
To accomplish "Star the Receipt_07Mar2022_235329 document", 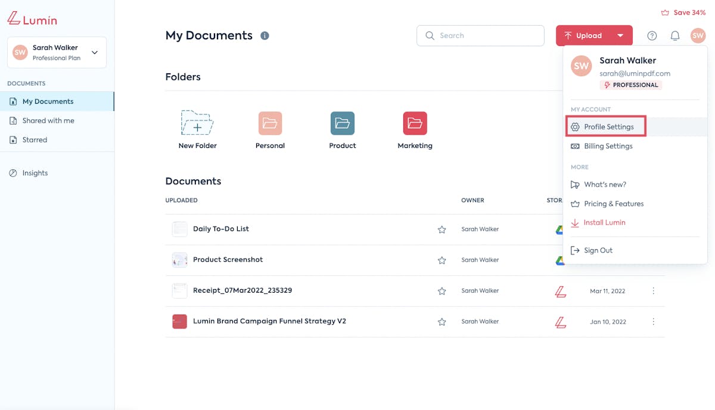I will [x=442, y=291].
